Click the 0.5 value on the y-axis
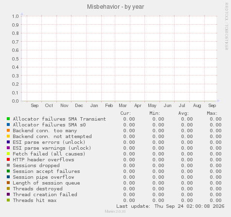This screenshot has height=217, width=231. tap(16, 59)
